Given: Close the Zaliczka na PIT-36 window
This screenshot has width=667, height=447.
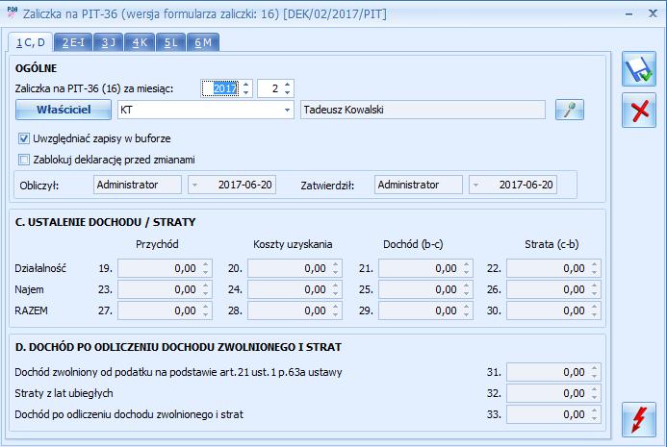Looking at the screenshot, I should pos(653,13).
